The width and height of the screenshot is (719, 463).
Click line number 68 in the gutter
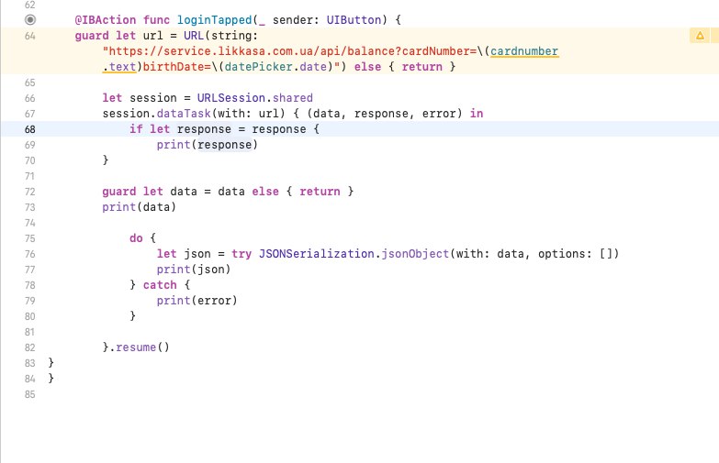[x=29, y=129]
